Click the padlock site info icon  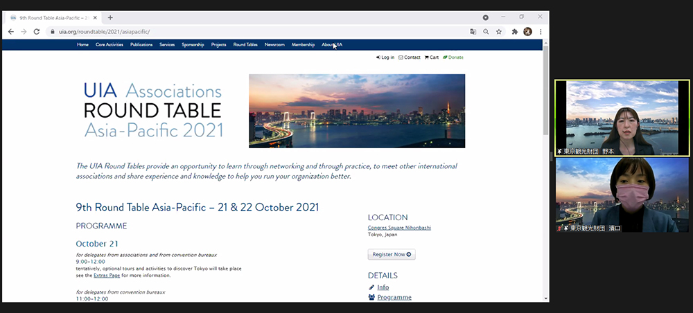(x=53, y=32)
